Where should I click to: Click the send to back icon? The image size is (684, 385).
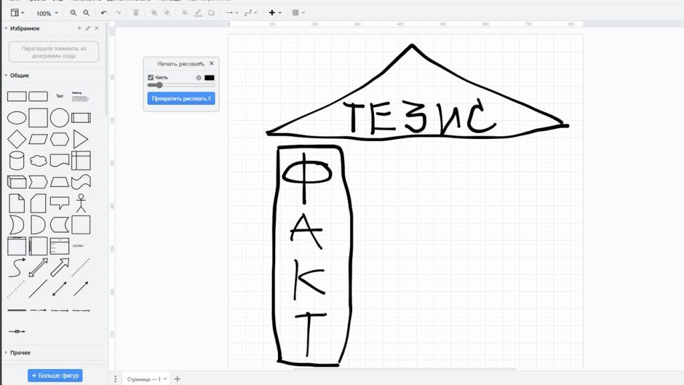(167, 13)
